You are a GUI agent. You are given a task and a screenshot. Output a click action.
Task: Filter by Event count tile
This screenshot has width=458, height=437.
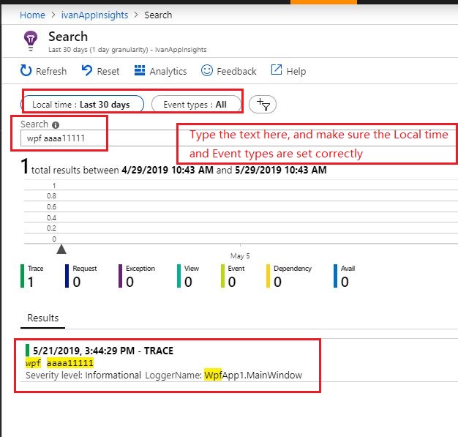tap(233, 276)
